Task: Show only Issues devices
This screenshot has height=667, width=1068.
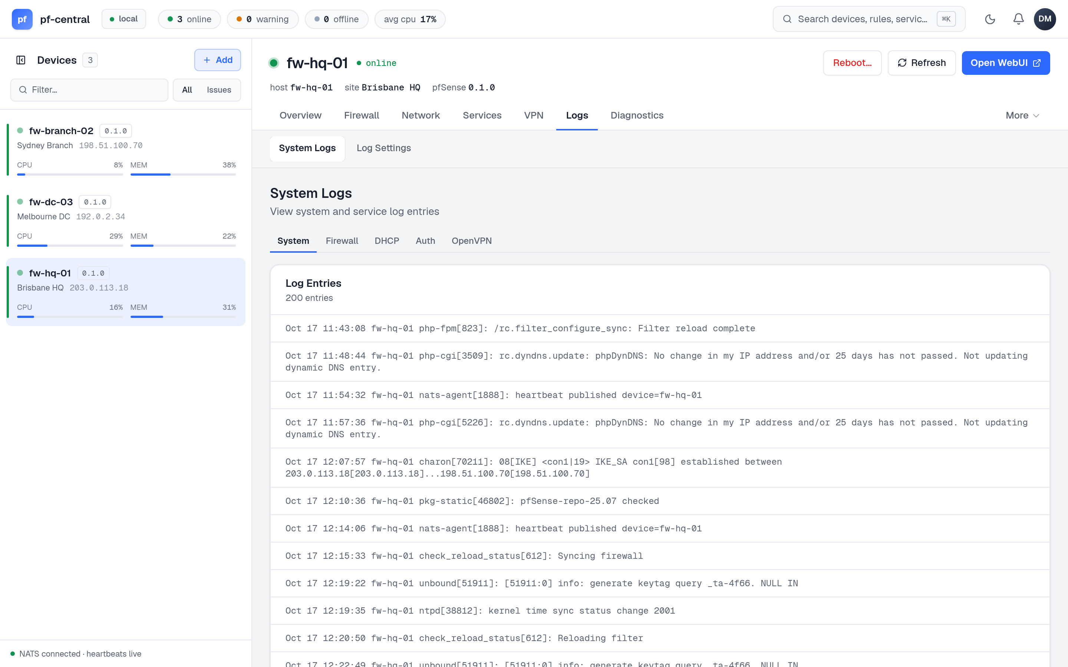Action: click(x=219, y=90)
